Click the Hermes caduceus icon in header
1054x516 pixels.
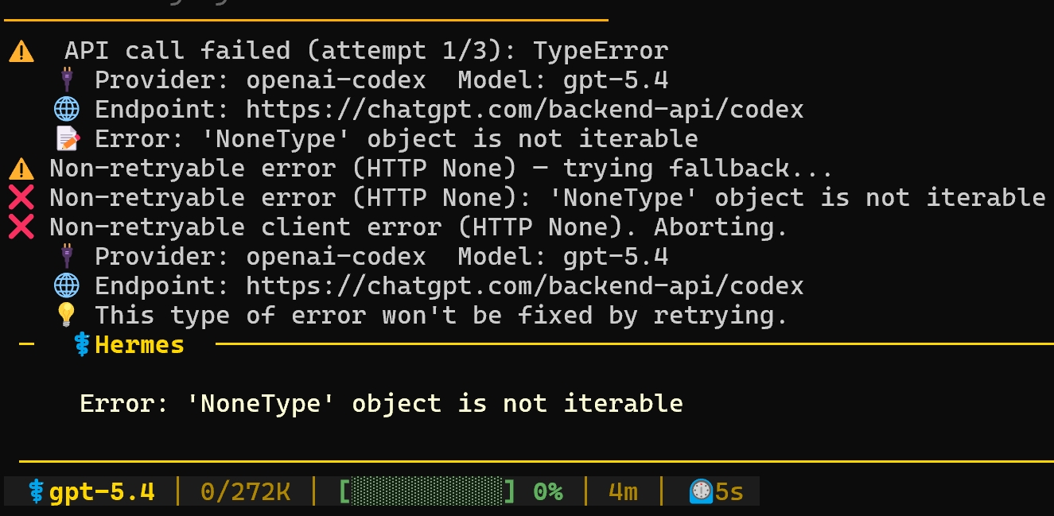[x=81, y=345]
